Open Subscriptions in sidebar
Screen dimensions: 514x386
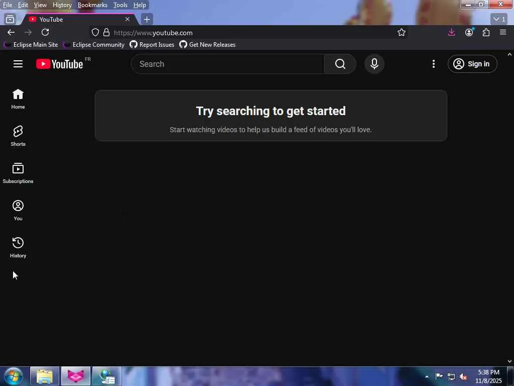click(18, 173)
